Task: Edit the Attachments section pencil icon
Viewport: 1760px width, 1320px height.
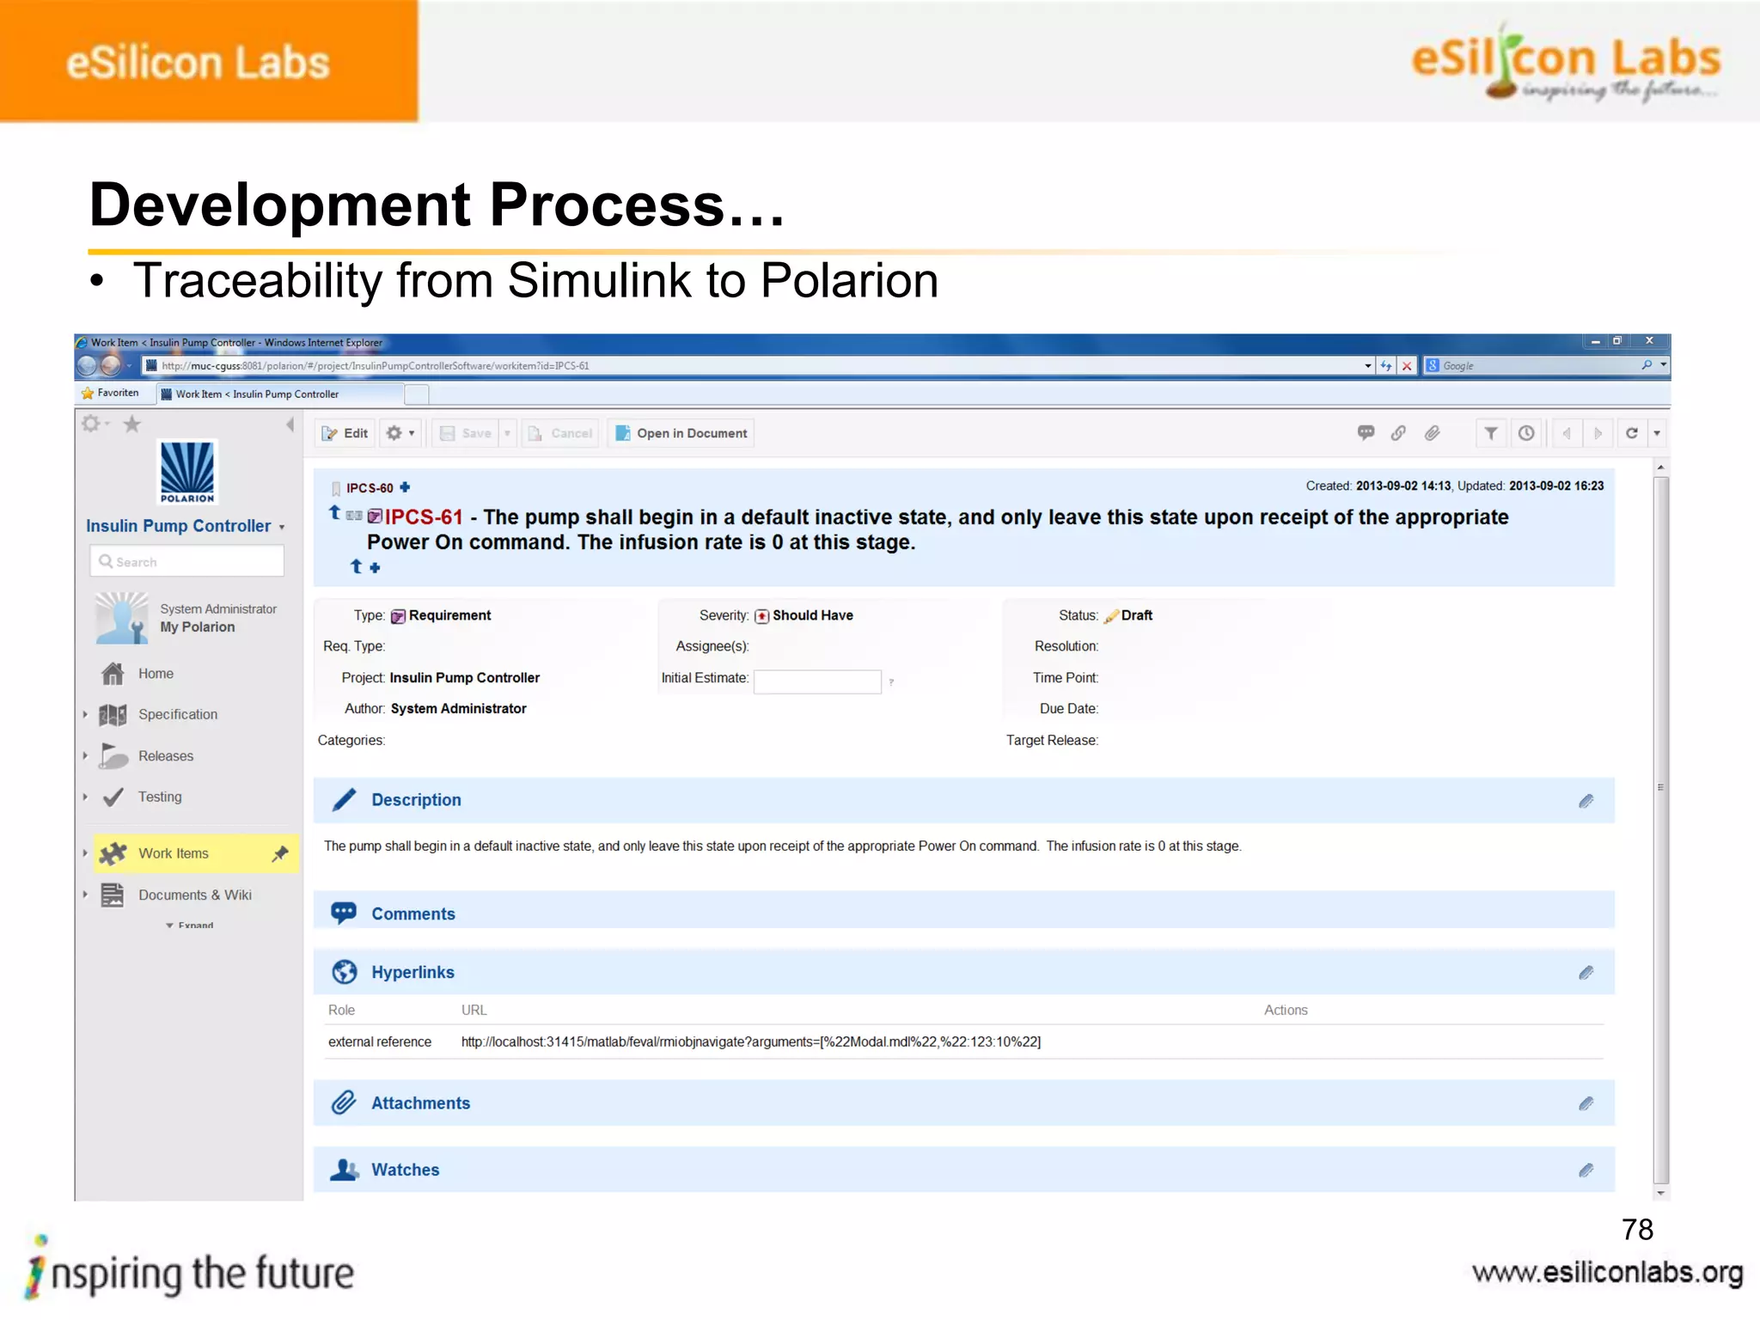Action: (x=1586, y=1103)
